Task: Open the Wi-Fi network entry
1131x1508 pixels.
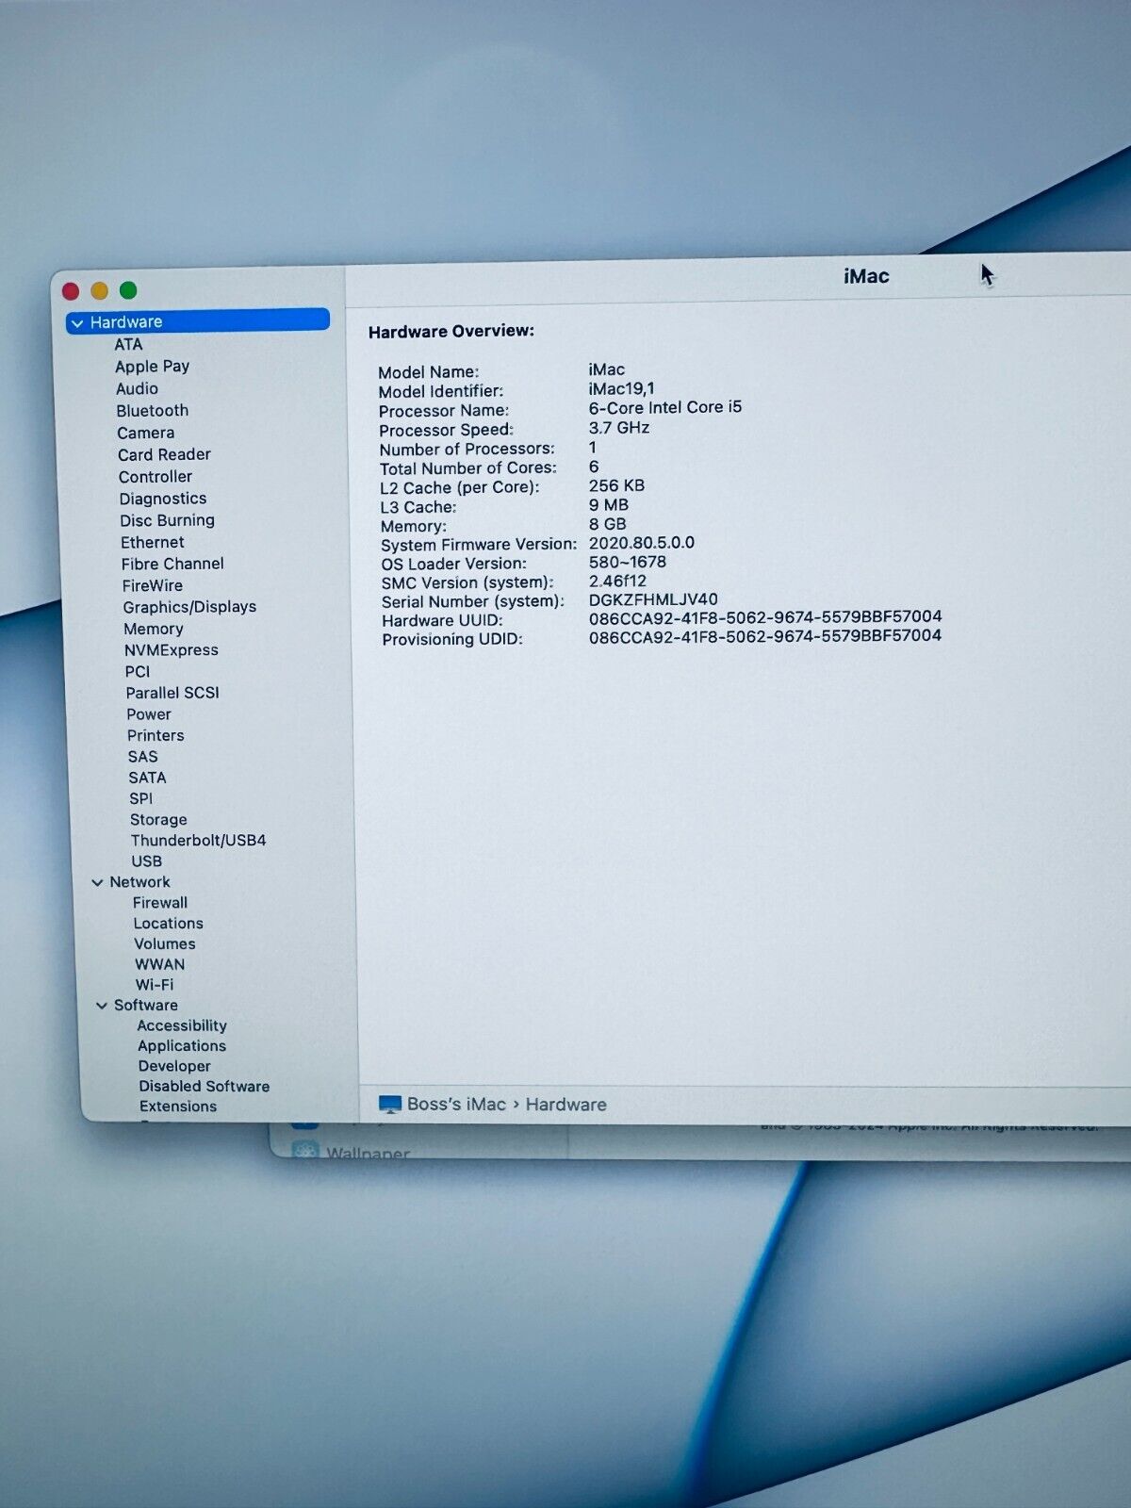Action: 155,985
